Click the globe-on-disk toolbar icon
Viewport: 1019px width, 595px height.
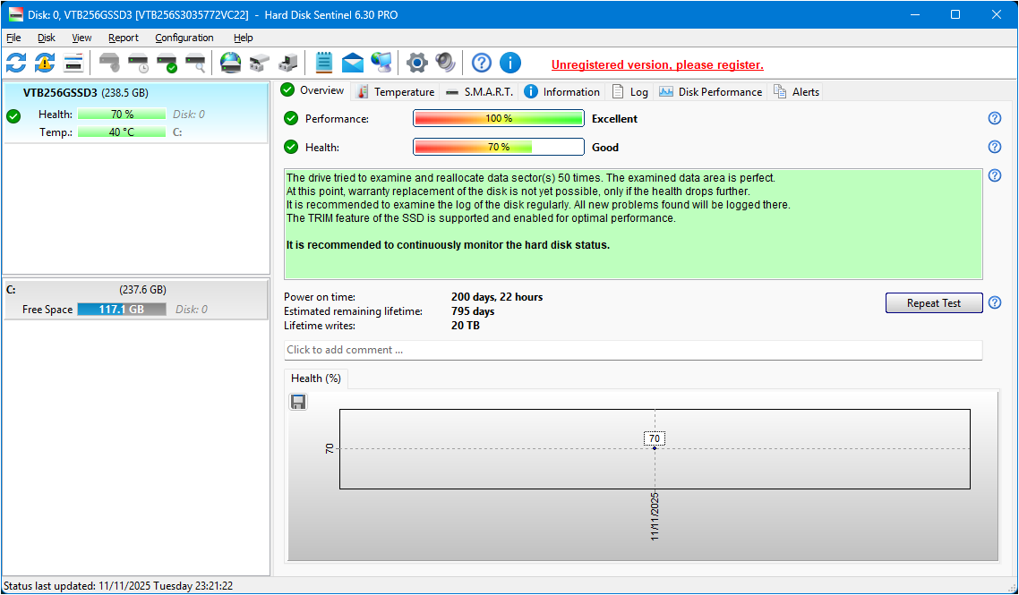pos(231,63)
